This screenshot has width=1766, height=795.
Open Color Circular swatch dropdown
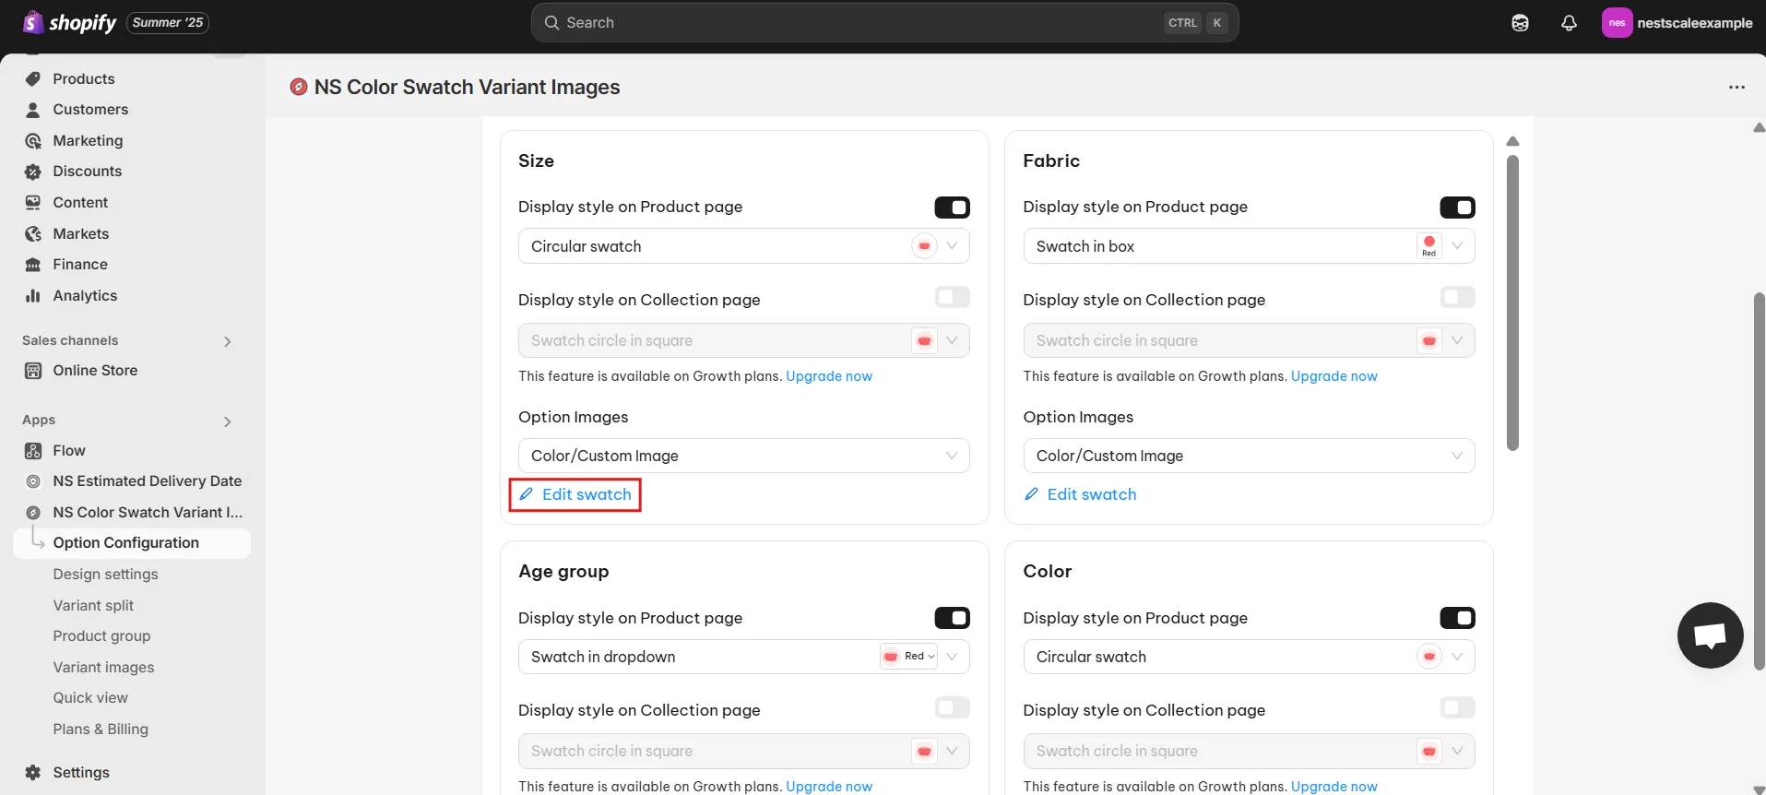[x=1249, y=657]
